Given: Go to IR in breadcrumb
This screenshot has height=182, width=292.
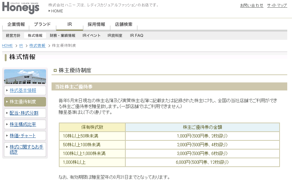Looking at the screenshot, I should 21,46.
